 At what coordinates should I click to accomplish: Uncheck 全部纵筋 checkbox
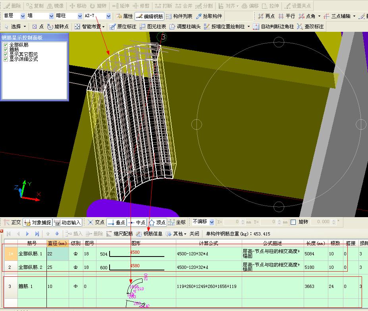click(x=6, y=45)
